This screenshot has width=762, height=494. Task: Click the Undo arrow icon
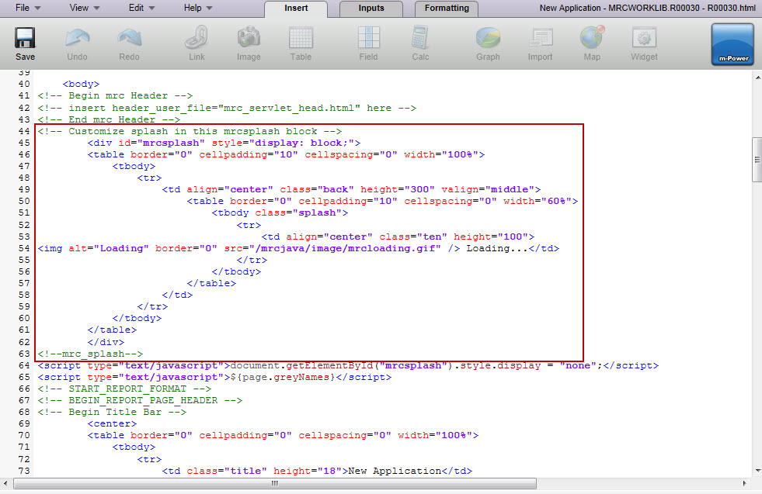77,38
